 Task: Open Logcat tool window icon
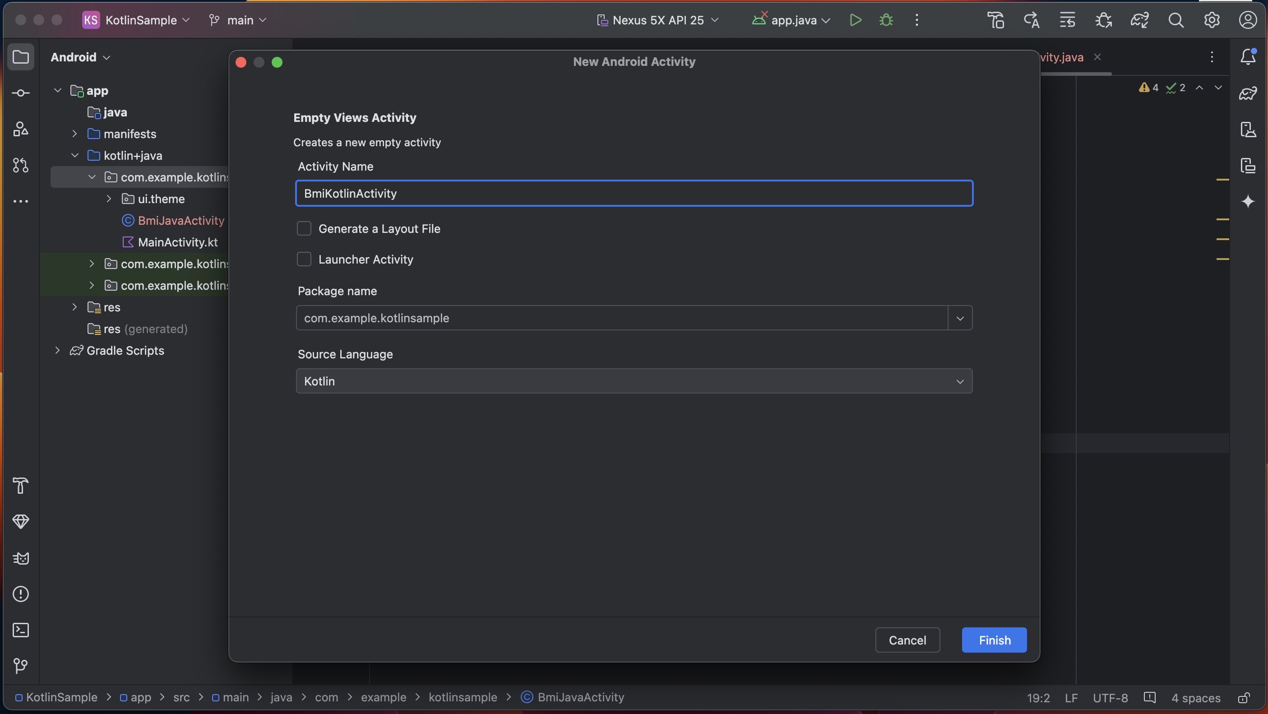tap(20, 558)
